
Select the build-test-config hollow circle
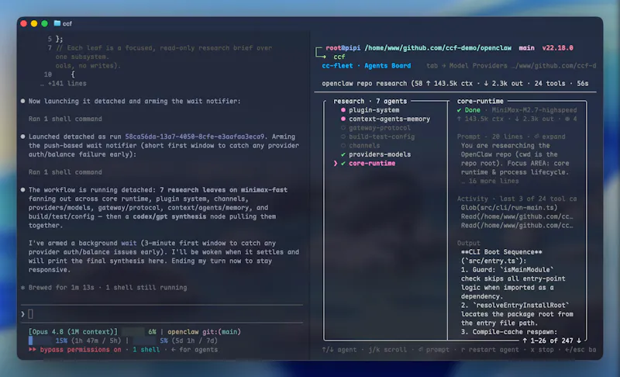tap(343, 137)
